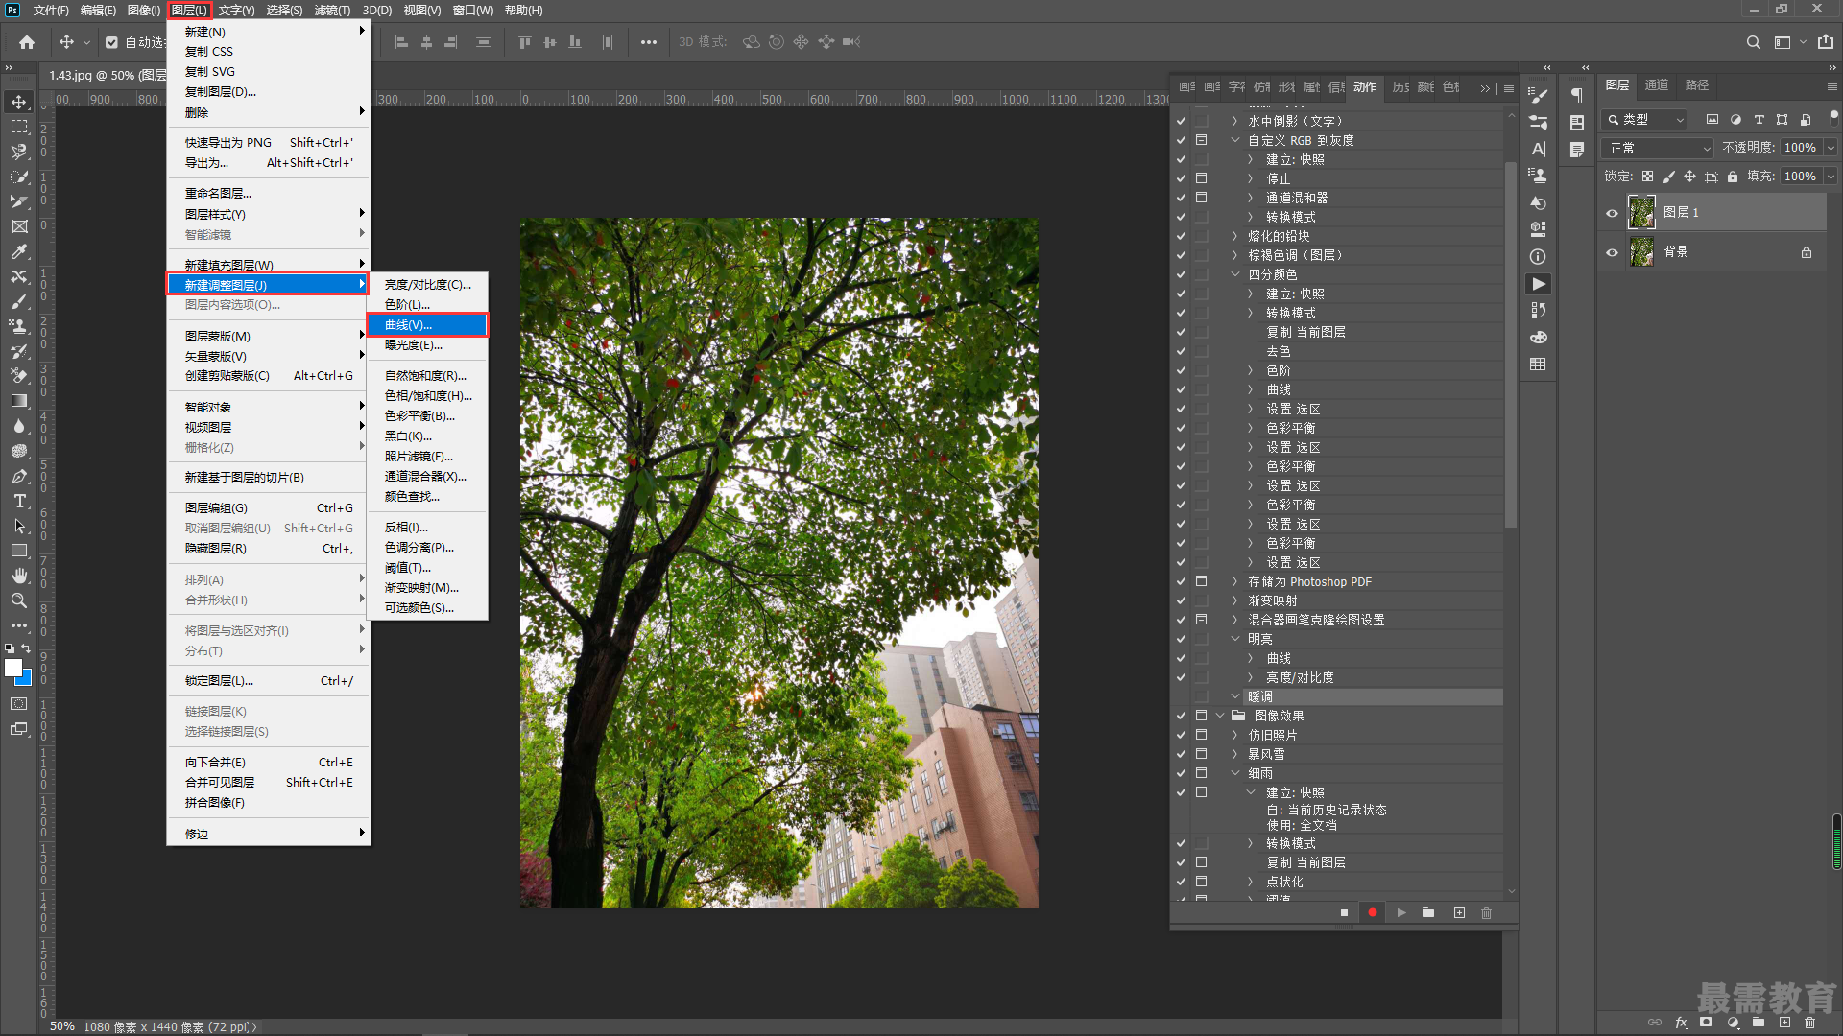1843x1036 pixels.
Task: Open options bar three-dot more menu
Action: [x=649, y=42]
